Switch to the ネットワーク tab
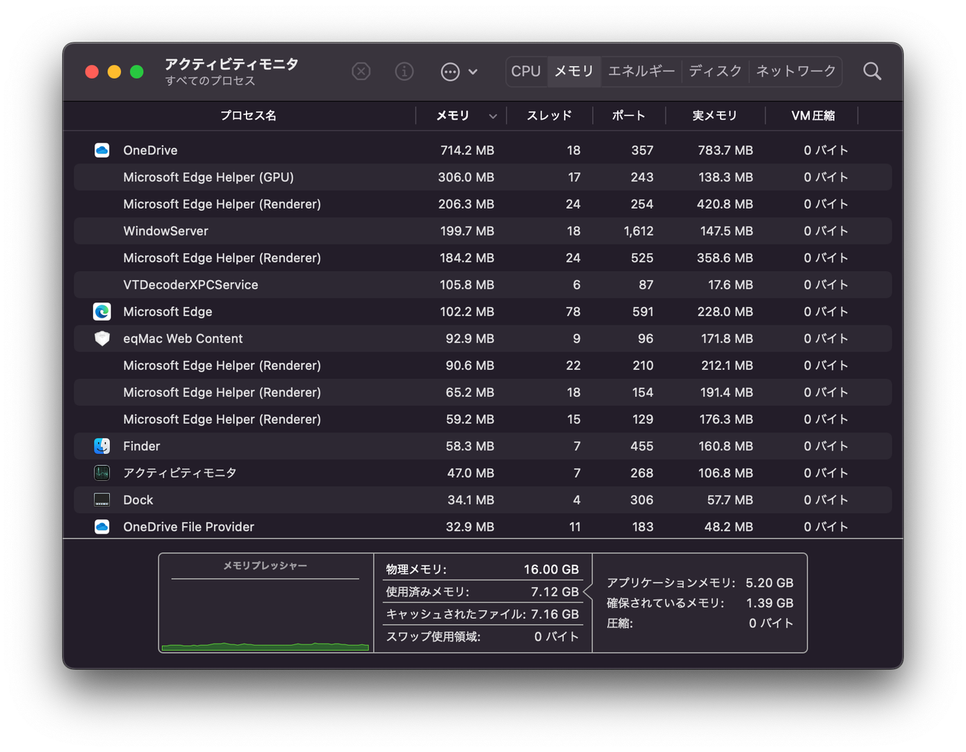The width and height of the screenshot is (966, 752). tap(795, 71)
